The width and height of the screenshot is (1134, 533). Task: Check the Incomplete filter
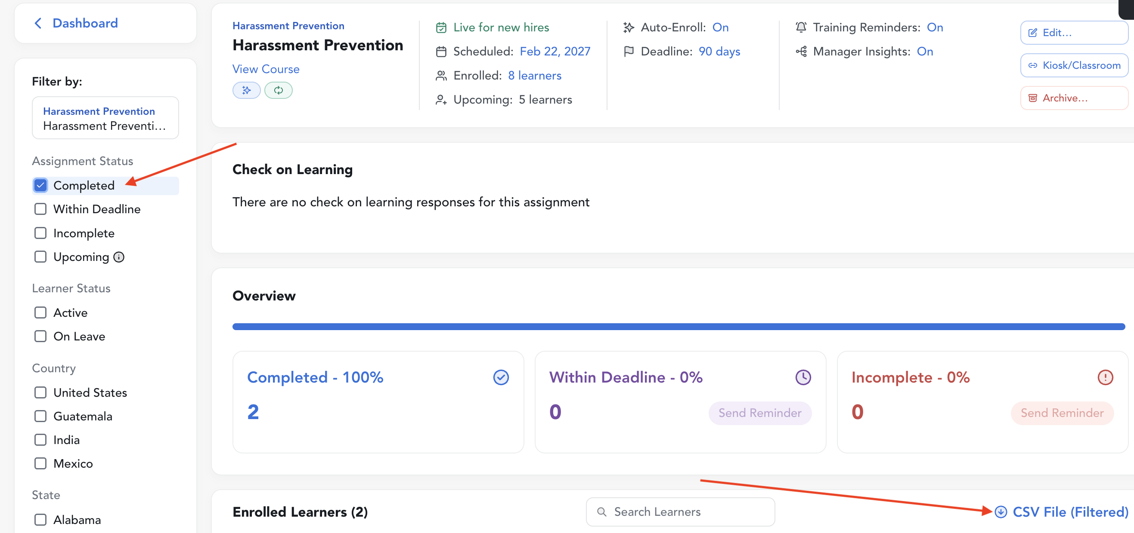tap(40, 233)
